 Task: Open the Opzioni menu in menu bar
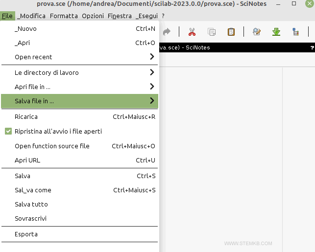[x=93, y=16]
